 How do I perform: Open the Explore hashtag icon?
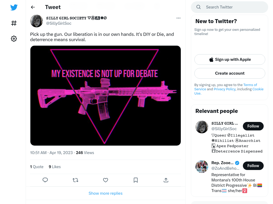click(14, 23)
